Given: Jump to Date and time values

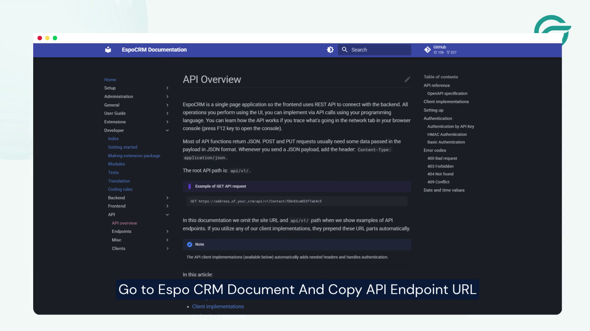Looking at the screenshot, I should pos(444,190).
